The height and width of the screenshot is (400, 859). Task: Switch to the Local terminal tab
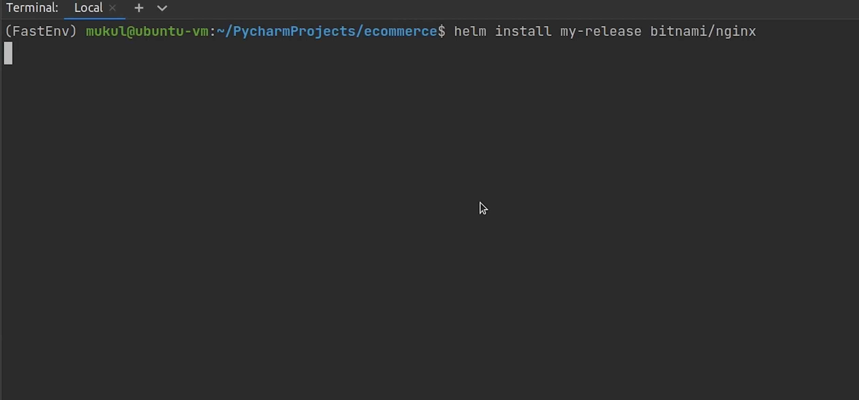(88, 8)
